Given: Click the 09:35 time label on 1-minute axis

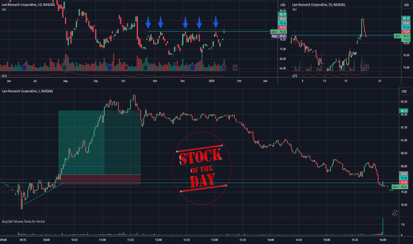Looking at the screenshot, I should [23, 240].
